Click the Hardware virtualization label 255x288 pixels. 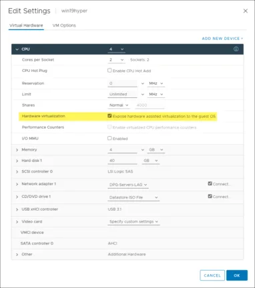pos(43,116)
